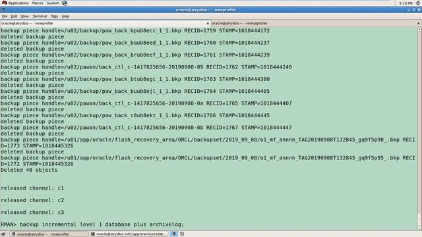The image size is (422, 237).
Task: Maximize the terminal window
Action: pyautogui.click(x=413, y=10)
